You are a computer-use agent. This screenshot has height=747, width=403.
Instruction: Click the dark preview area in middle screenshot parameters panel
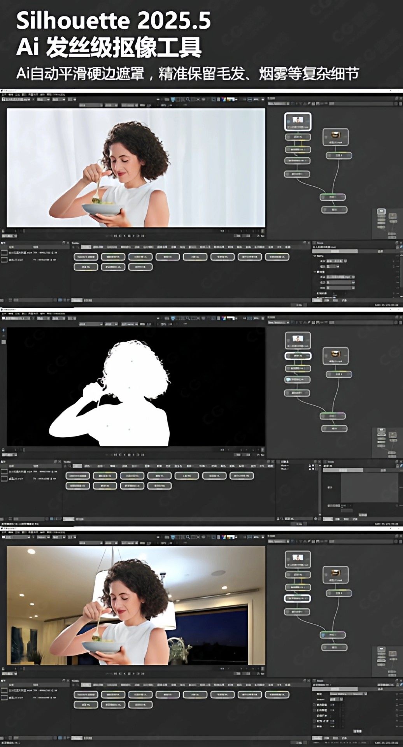coord(370,488)
